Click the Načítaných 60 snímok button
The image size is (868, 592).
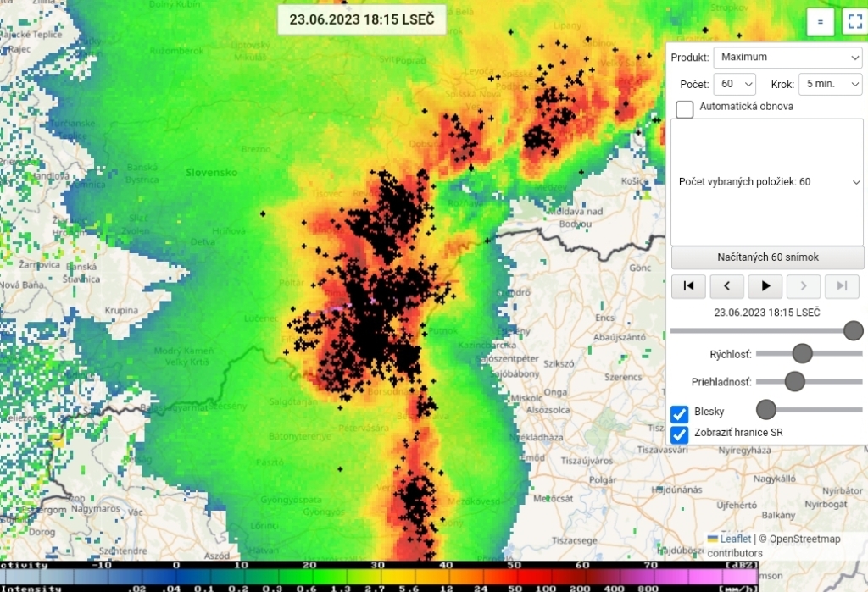[x=767, y=257]
